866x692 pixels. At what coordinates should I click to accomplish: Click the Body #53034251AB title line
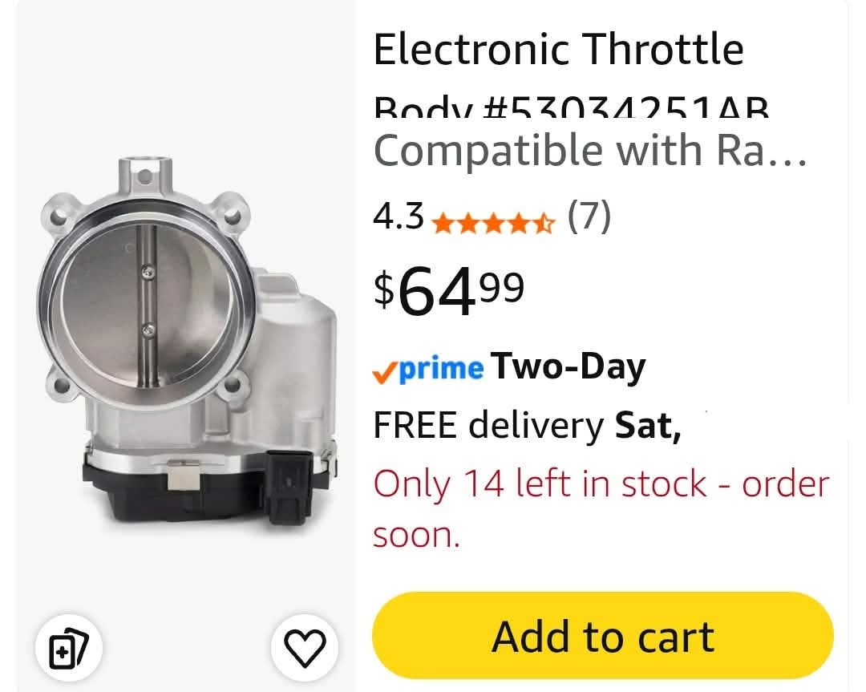[x=571, y=106]
